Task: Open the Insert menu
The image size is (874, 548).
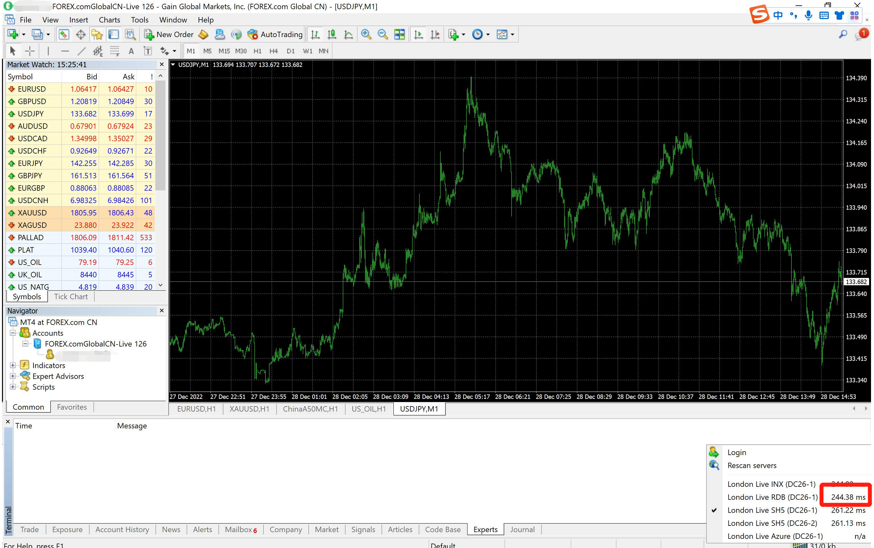Action: (79, 20)
